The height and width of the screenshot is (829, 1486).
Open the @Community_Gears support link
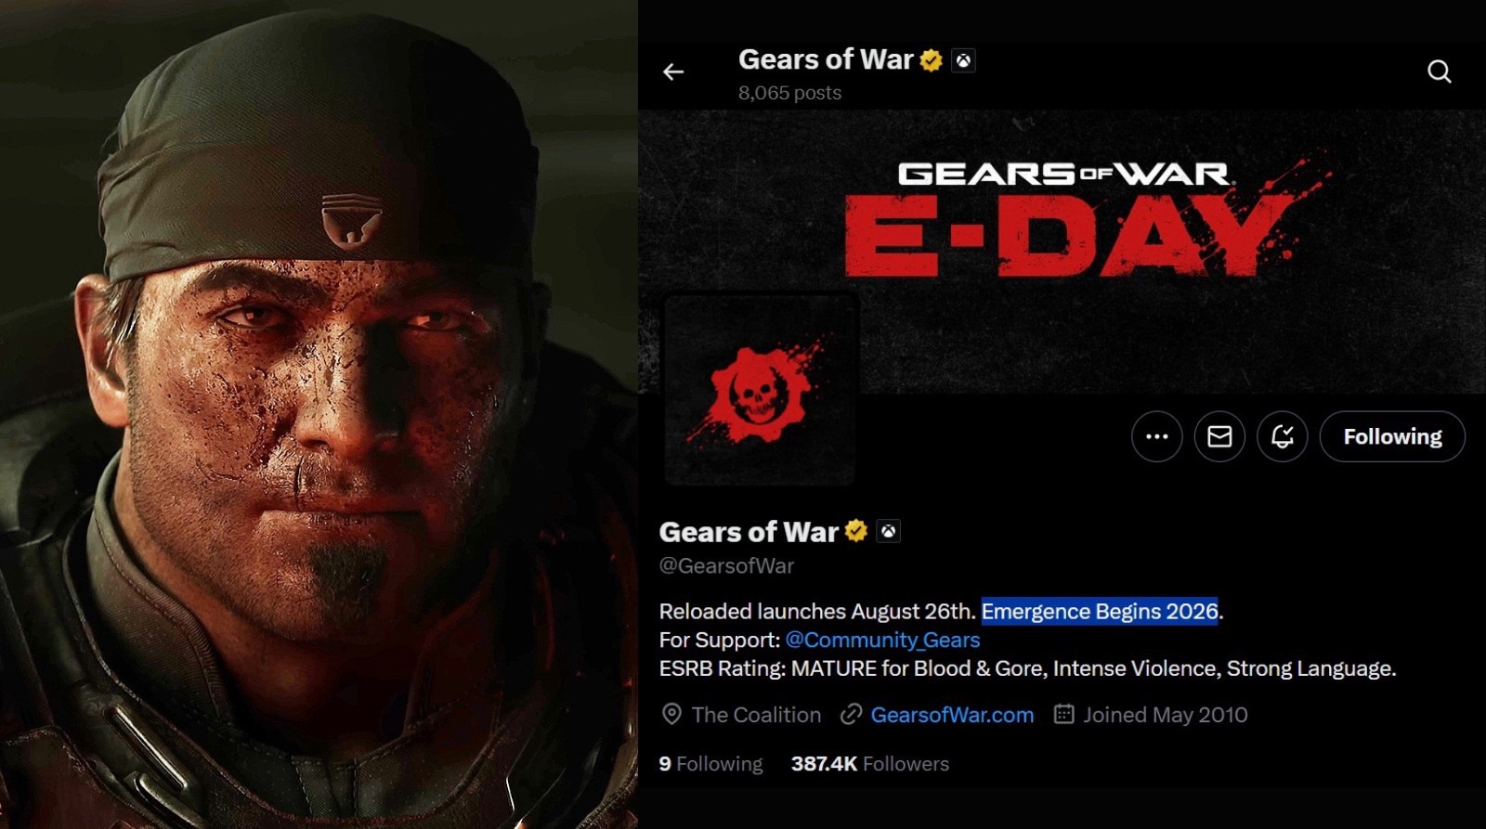[882, 640]
